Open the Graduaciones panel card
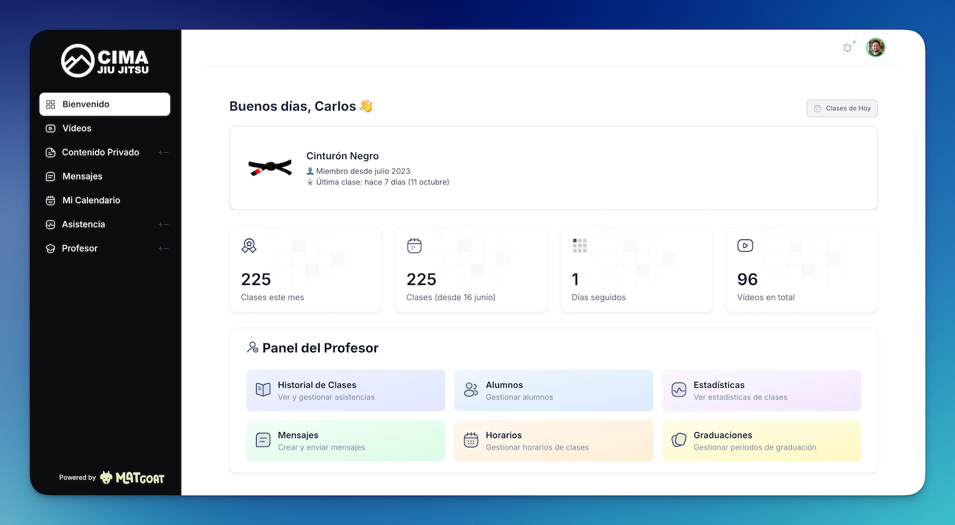Screen dimensions: 955x525 pos(761,441)
